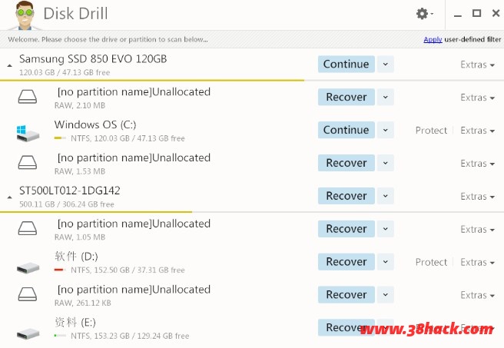Enable Protect for D: drive
Screen dimensions: 504x348
pyautogui.click(x=431, y=262)
